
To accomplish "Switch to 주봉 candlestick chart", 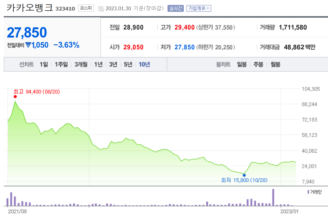I will 258,65.
